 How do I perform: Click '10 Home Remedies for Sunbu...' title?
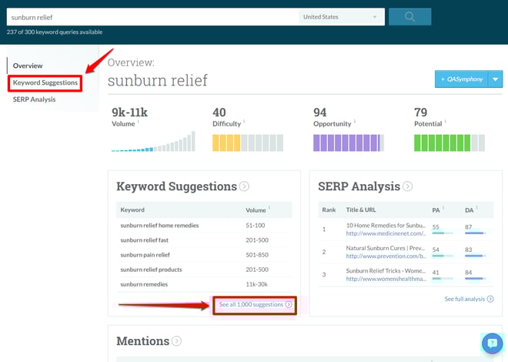point(386,226)
